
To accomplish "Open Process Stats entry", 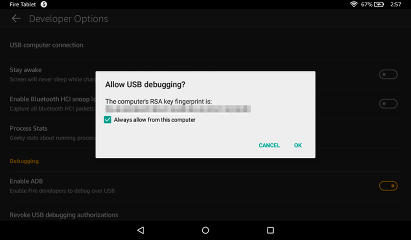I will [53, 133].
